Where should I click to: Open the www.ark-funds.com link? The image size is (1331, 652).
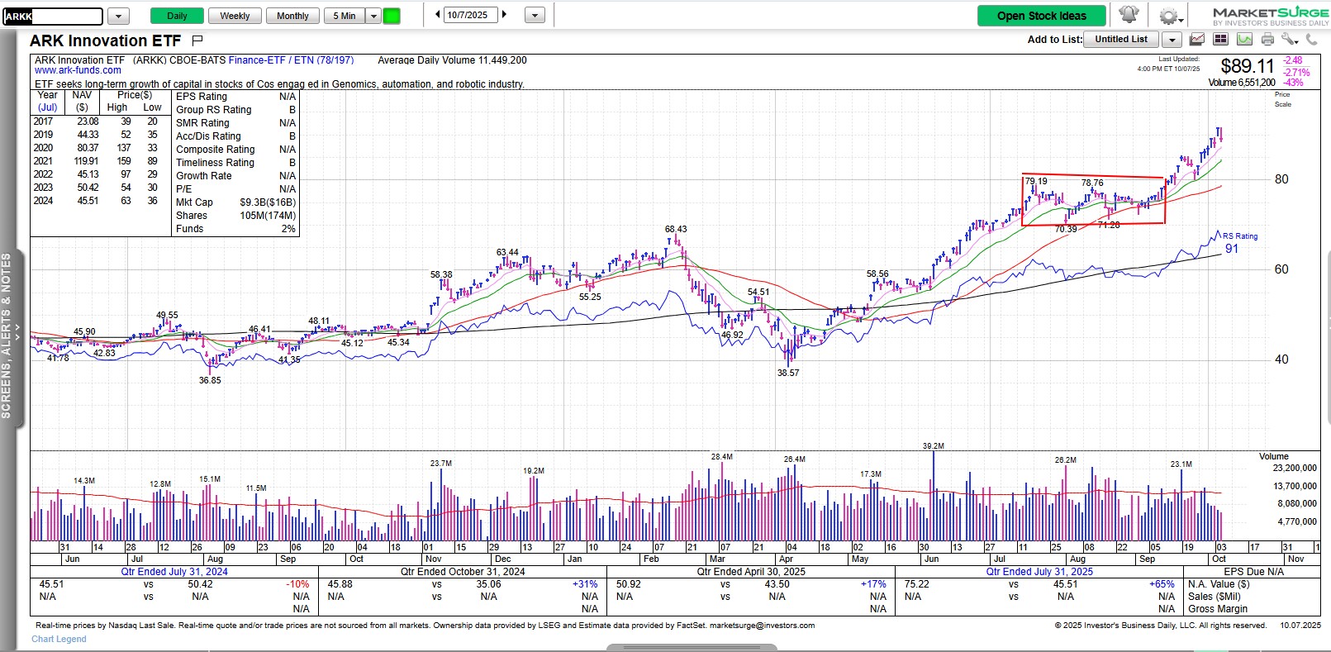[x=78, y=71]
